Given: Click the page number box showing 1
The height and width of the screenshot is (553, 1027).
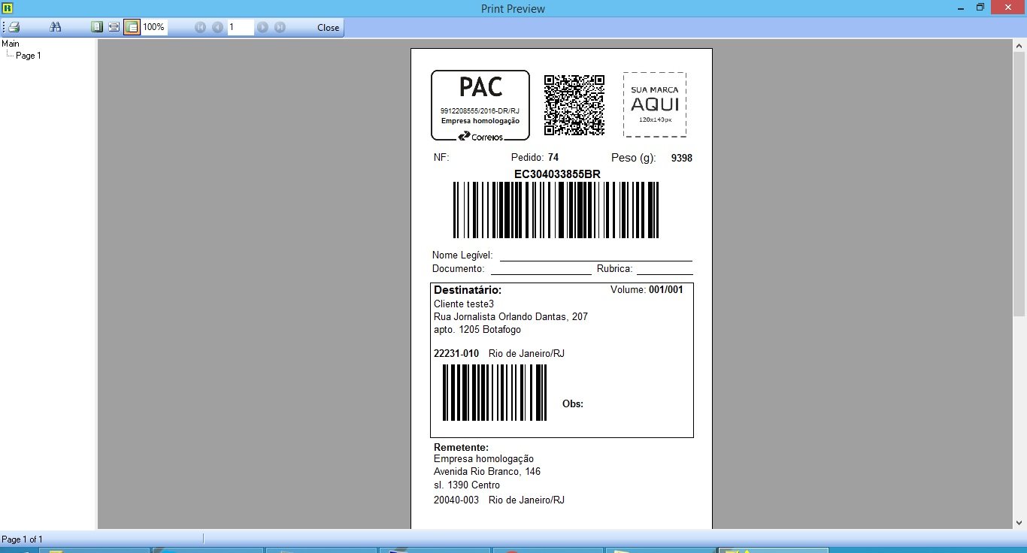Looking at the screenshot, I should (x=241, y=27).
